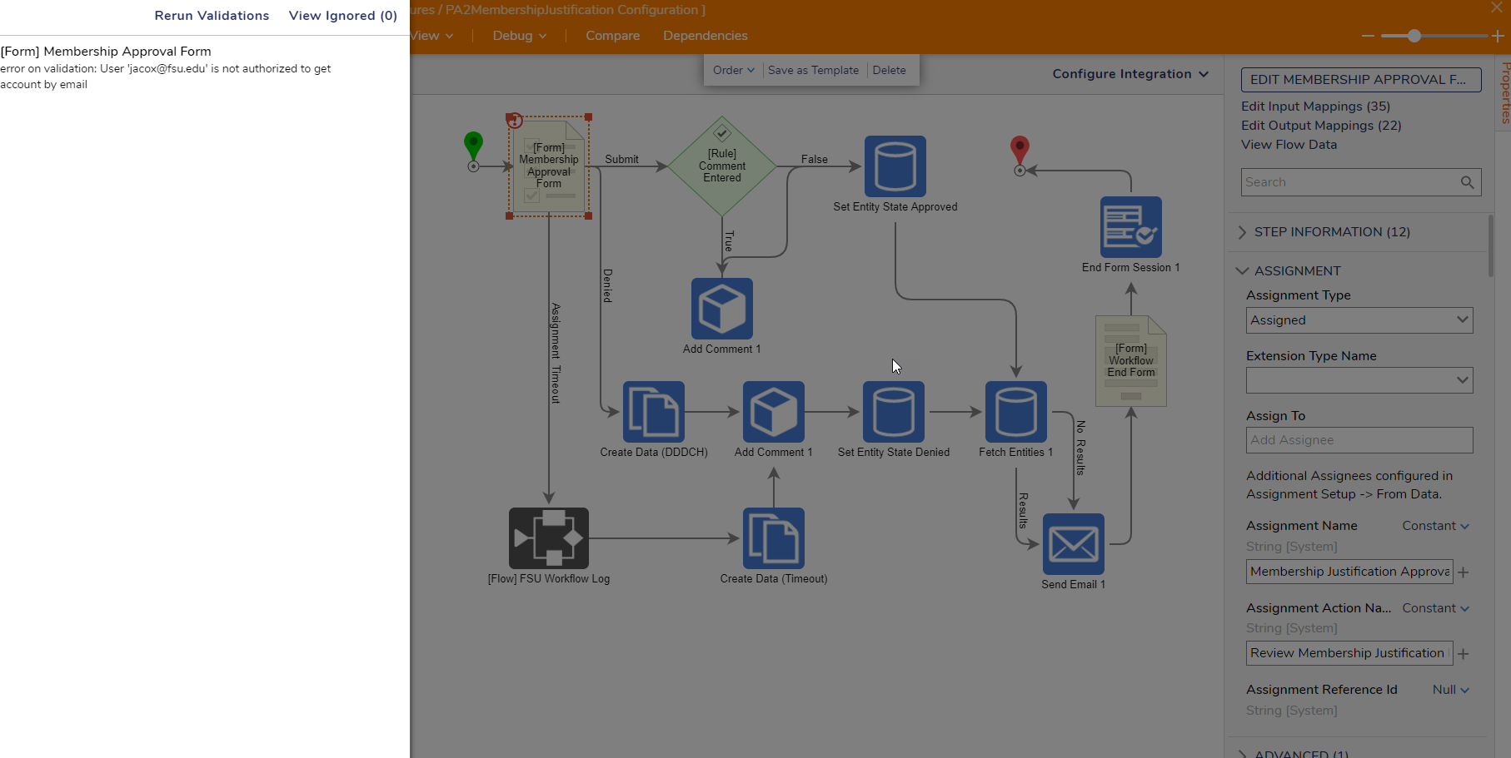
Task: Click the Assignment Name text field
Action: click(1349, 572)
